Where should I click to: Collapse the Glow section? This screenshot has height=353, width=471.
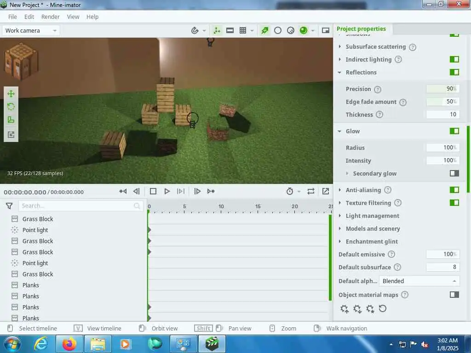339,131
